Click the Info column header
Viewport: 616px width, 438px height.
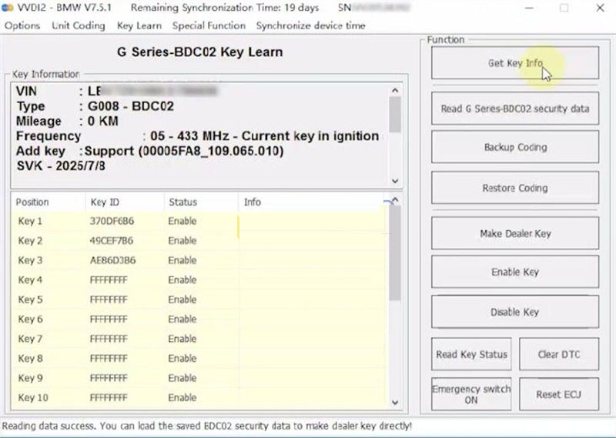pyautogui.click(x=311, y=202)
